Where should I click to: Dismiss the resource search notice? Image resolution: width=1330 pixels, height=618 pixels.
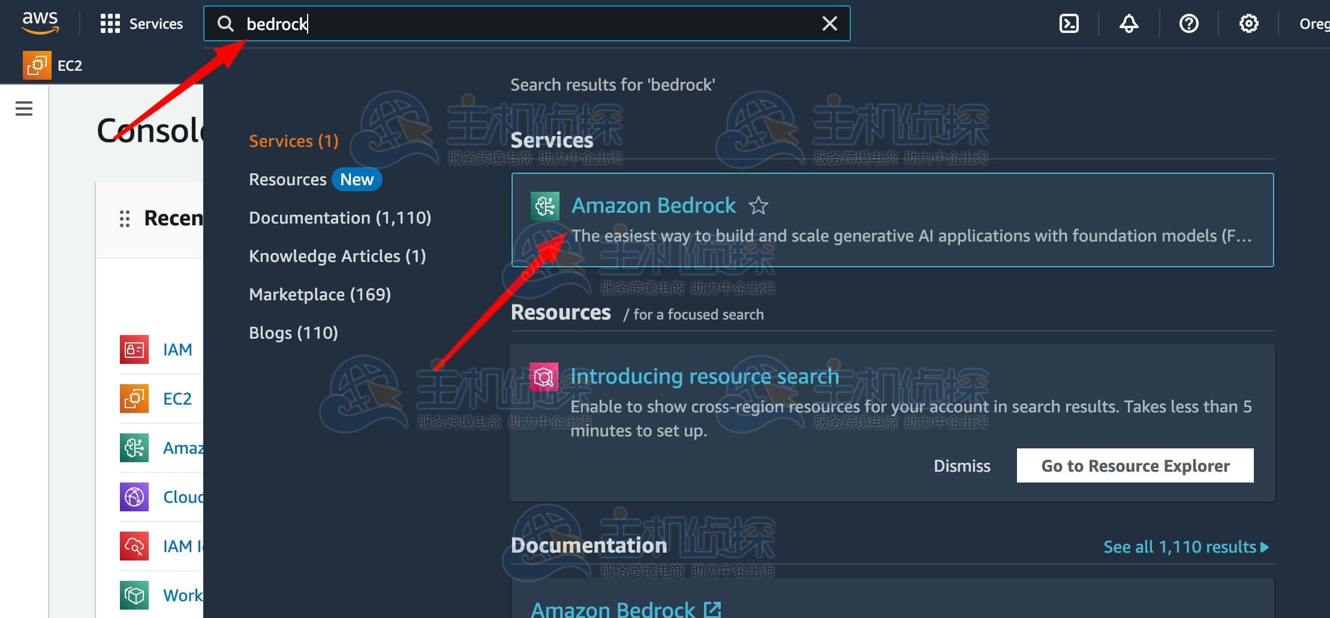click(x=962, y=466)
